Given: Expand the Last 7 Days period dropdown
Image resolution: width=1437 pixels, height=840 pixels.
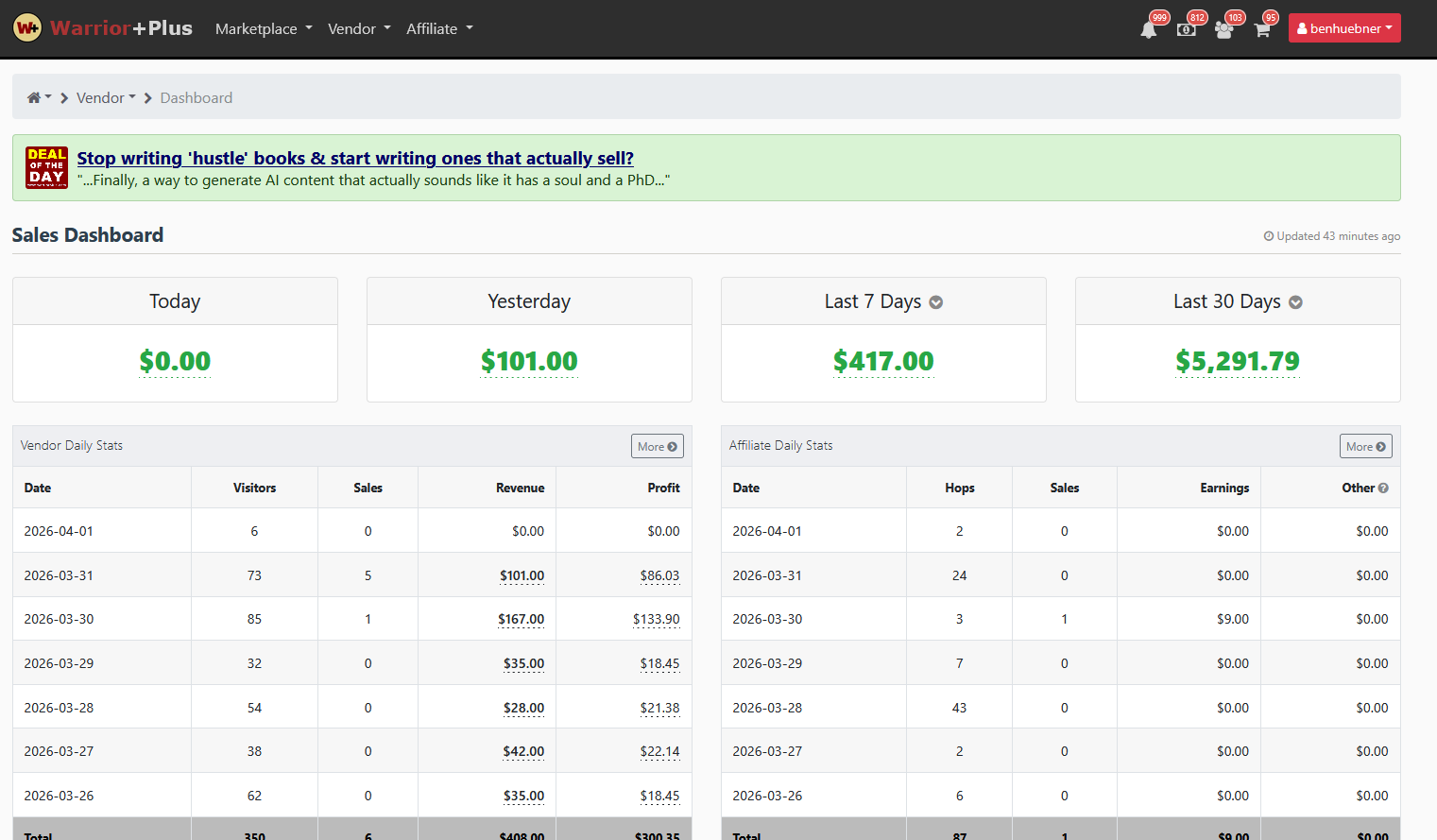Looking at the screenshot, I should click(935, 301).
